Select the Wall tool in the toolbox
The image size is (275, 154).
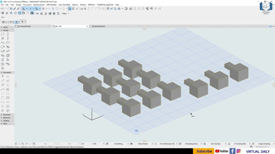pos(2,34)
